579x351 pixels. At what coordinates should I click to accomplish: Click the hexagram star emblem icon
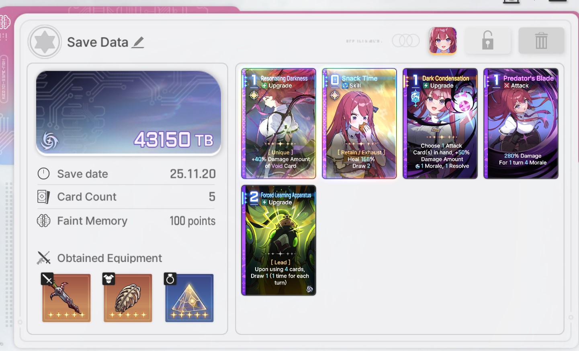pos(45,42)
